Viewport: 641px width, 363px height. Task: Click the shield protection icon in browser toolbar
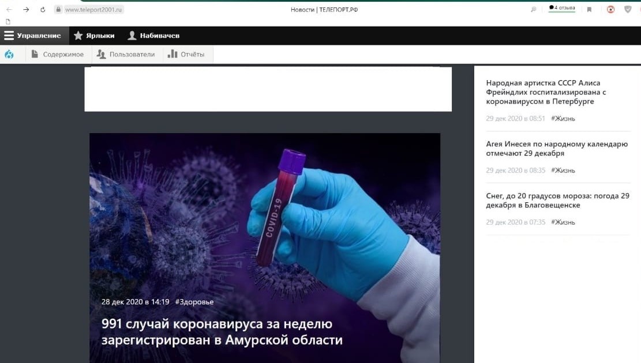pyautogui.click(x=628, y=9)
